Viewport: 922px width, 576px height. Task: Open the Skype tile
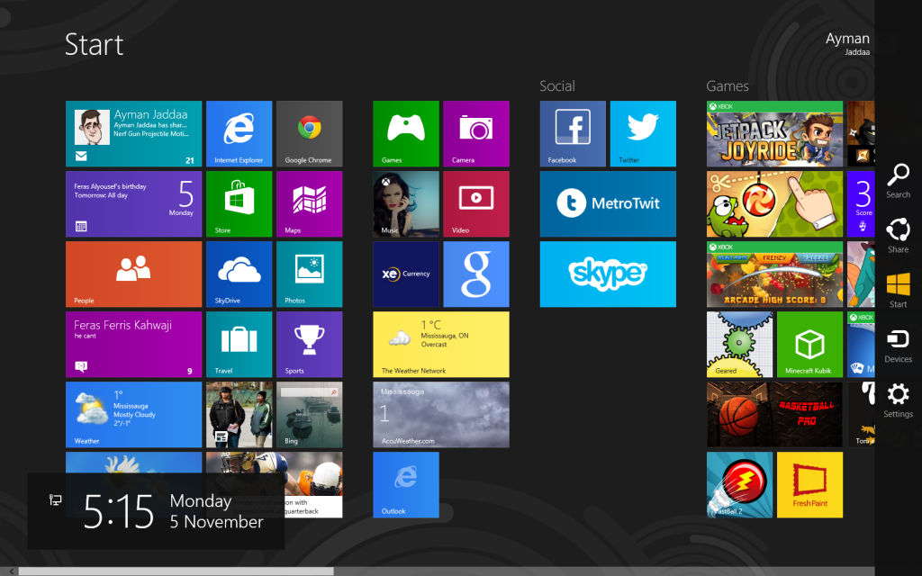608,274
